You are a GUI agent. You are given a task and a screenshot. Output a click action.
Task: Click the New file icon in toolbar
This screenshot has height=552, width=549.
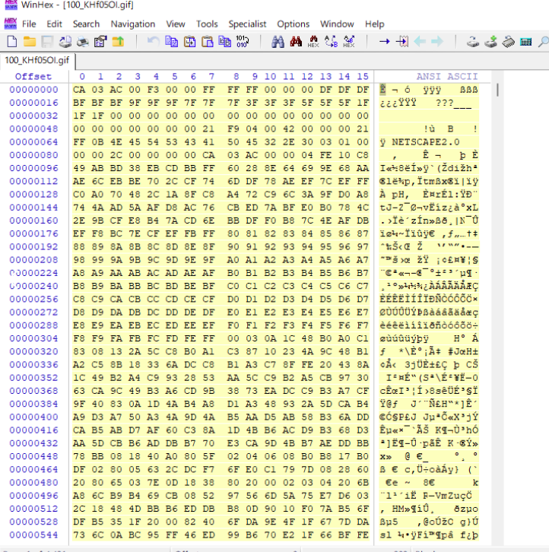click(x=11, y=41)
